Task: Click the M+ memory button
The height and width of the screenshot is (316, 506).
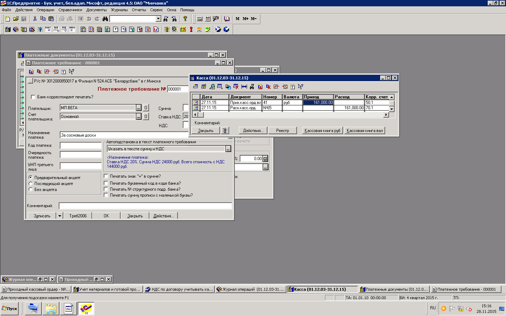Action: click(246, 19)
